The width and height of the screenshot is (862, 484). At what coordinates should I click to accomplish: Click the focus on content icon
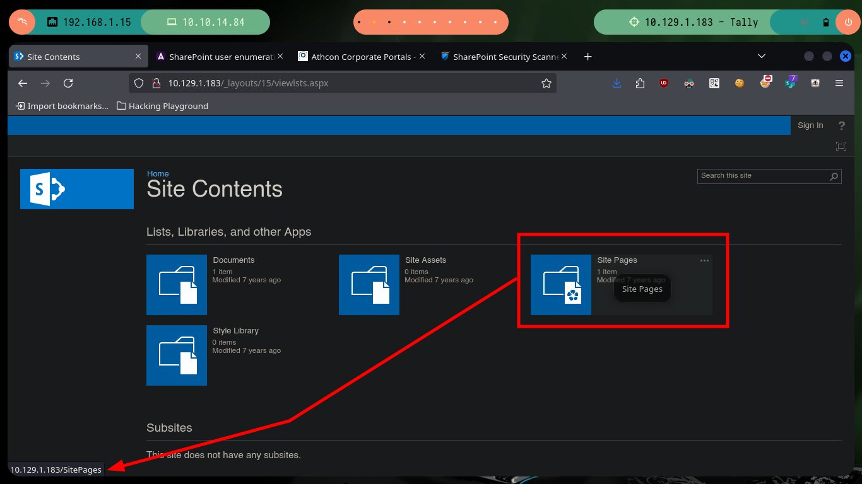[x=841, y=146]
